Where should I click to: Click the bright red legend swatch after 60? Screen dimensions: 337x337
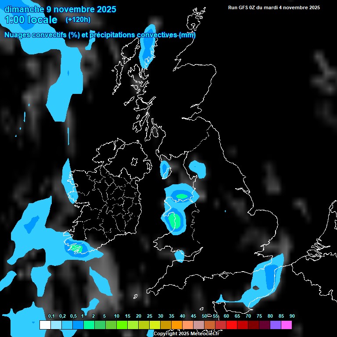tap(232, 325)
